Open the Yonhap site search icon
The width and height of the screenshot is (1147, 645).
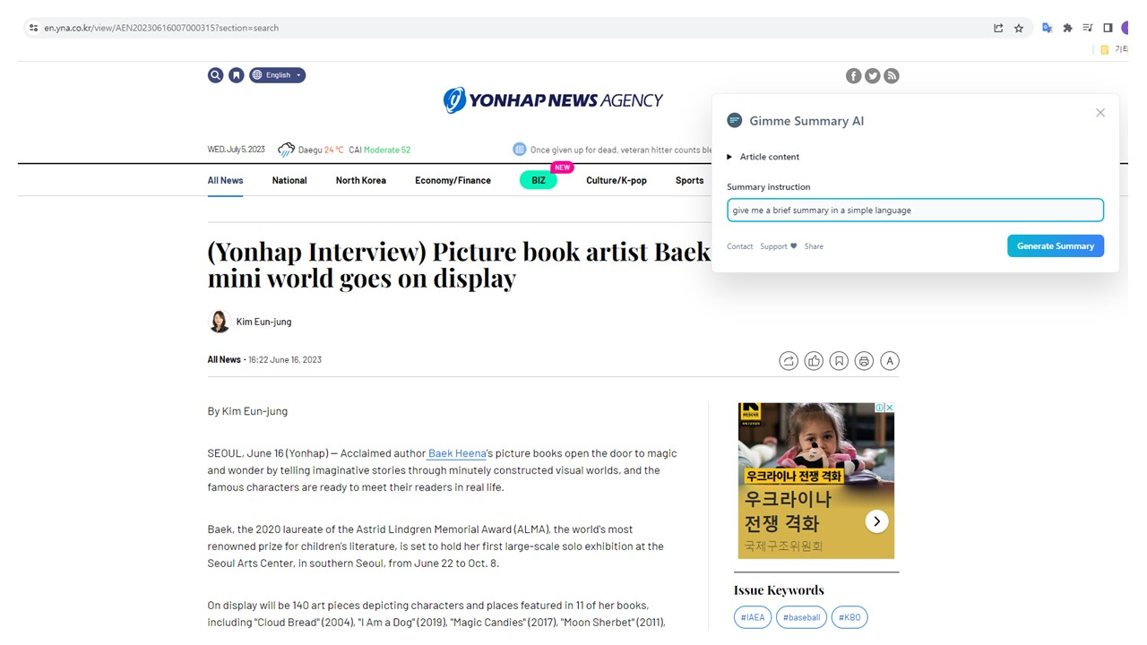pos(215,75)
